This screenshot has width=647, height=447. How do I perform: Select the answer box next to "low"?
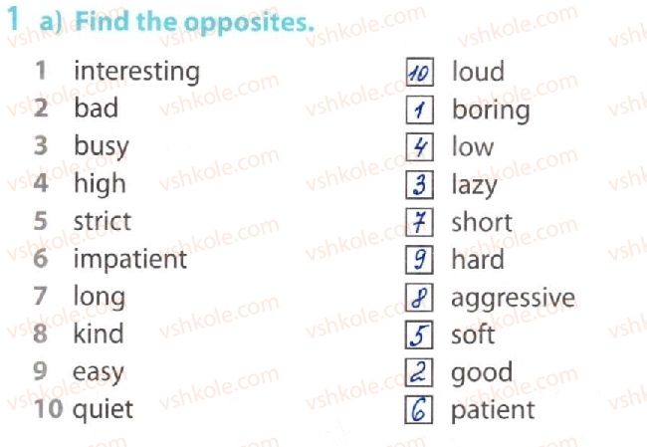(x=420, y=147)
